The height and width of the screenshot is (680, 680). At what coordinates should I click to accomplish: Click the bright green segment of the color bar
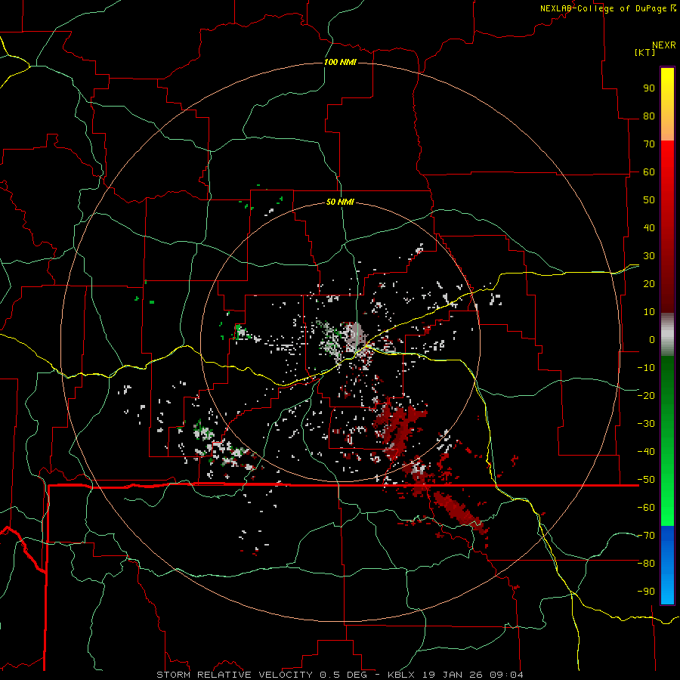coord(667,441)
